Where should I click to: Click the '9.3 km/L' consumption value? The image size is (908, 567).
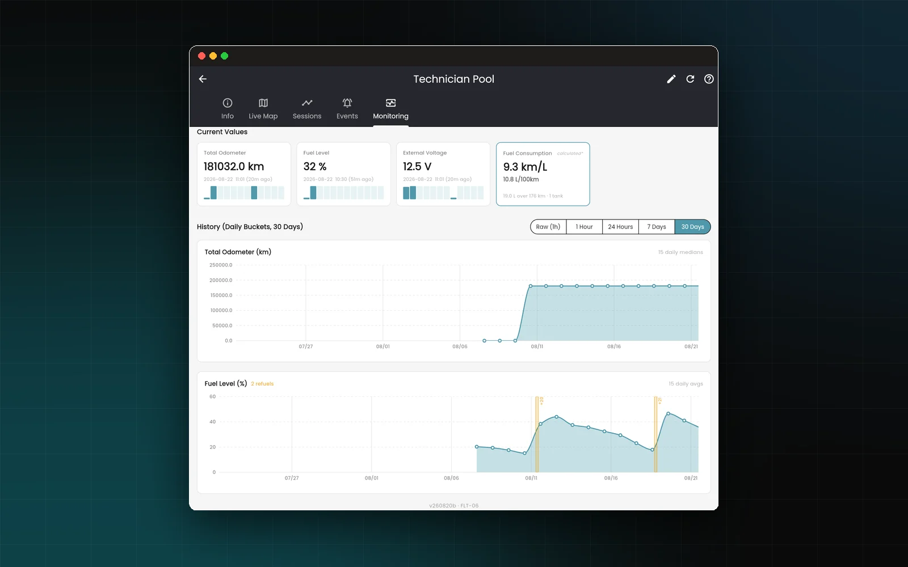(x=525, y=167)
